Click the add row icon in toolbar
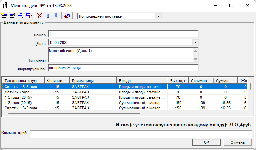This screenshot has width=256, height=150. [x=21, y=16]
